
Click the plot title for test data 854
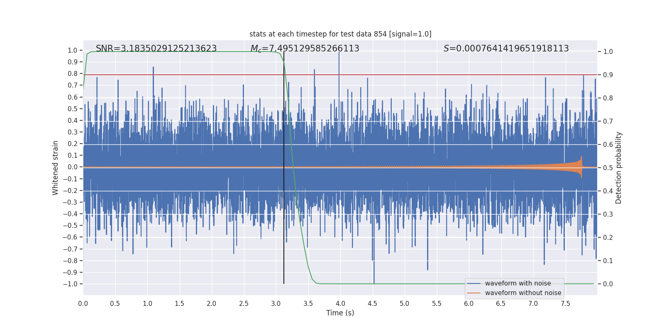(x=340, y=34)
